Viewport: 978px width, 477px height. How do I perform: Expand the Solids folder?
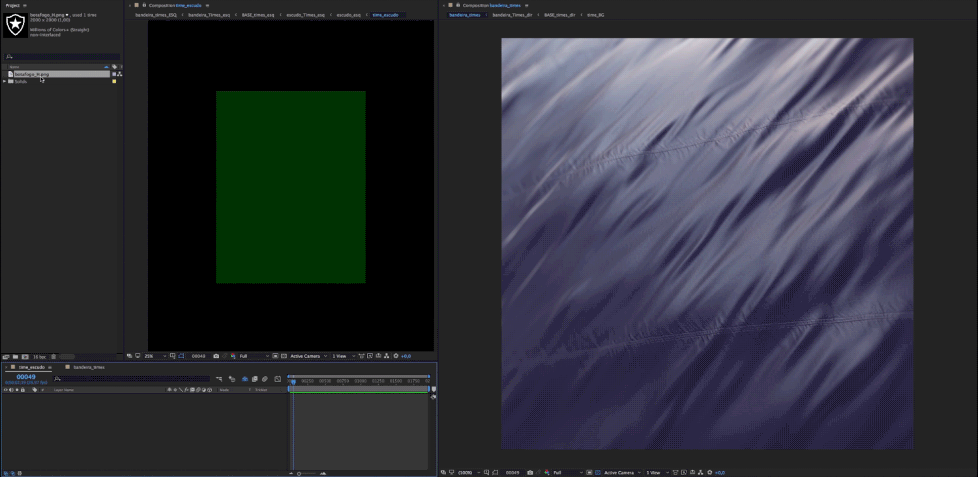click(x=5, y=81)
